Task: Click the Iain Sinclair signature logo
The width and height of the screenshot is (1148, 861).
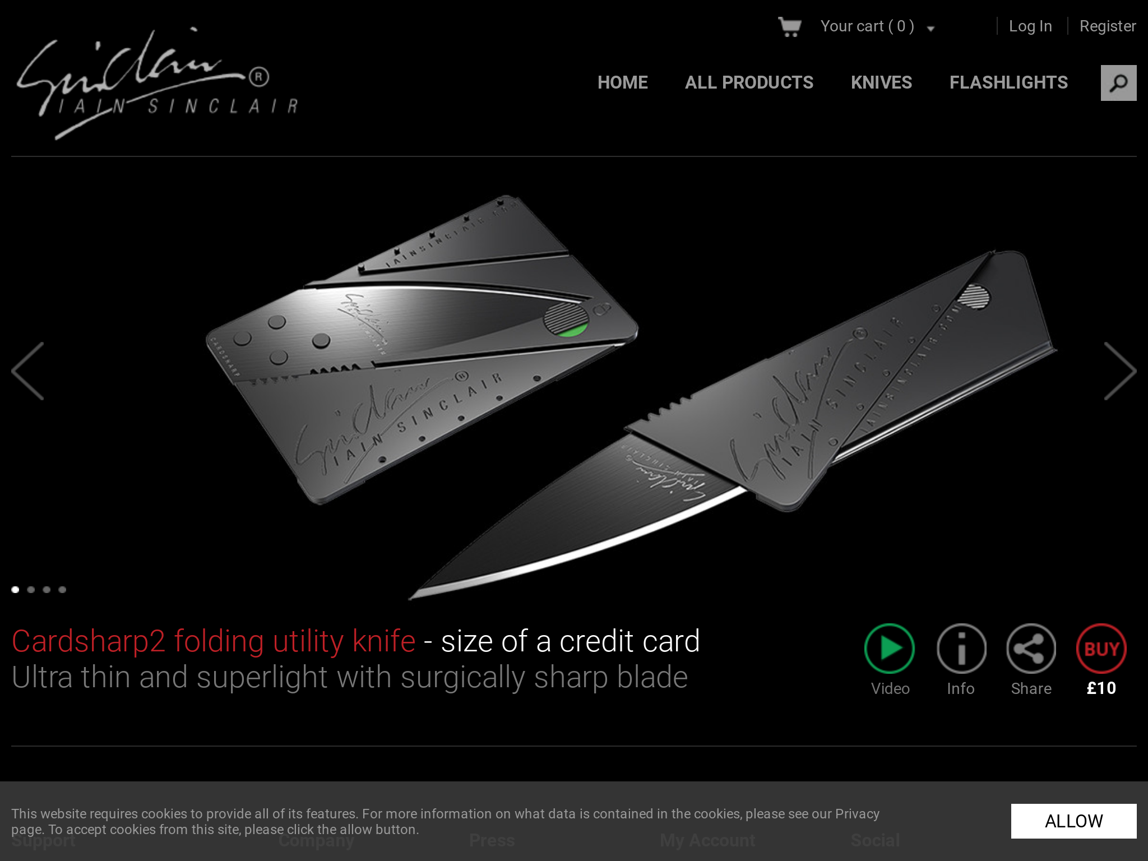Action: 157,83
